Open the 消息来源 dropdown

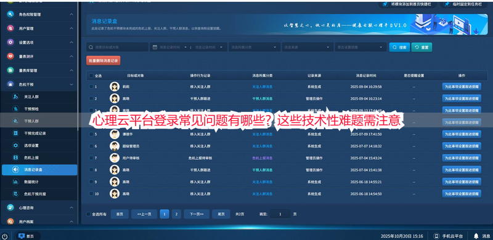[308, 47]
